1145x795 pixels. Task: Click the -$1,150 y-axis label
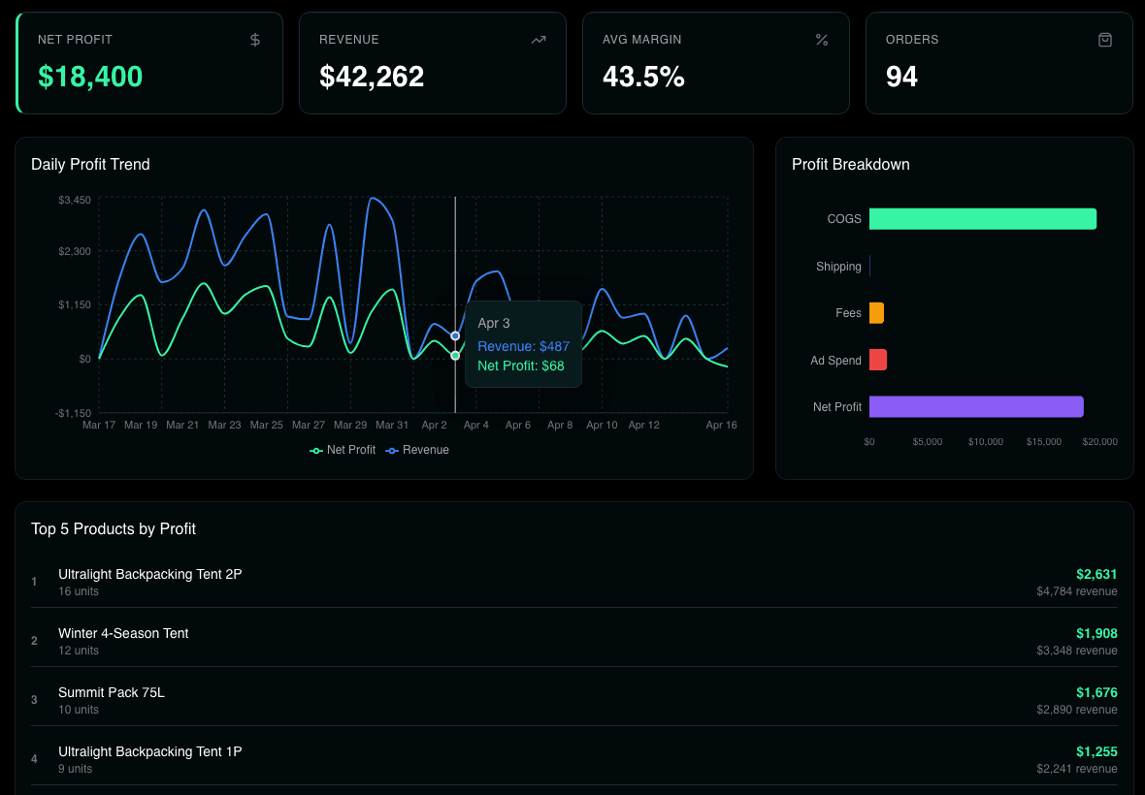tap(73, 413)
